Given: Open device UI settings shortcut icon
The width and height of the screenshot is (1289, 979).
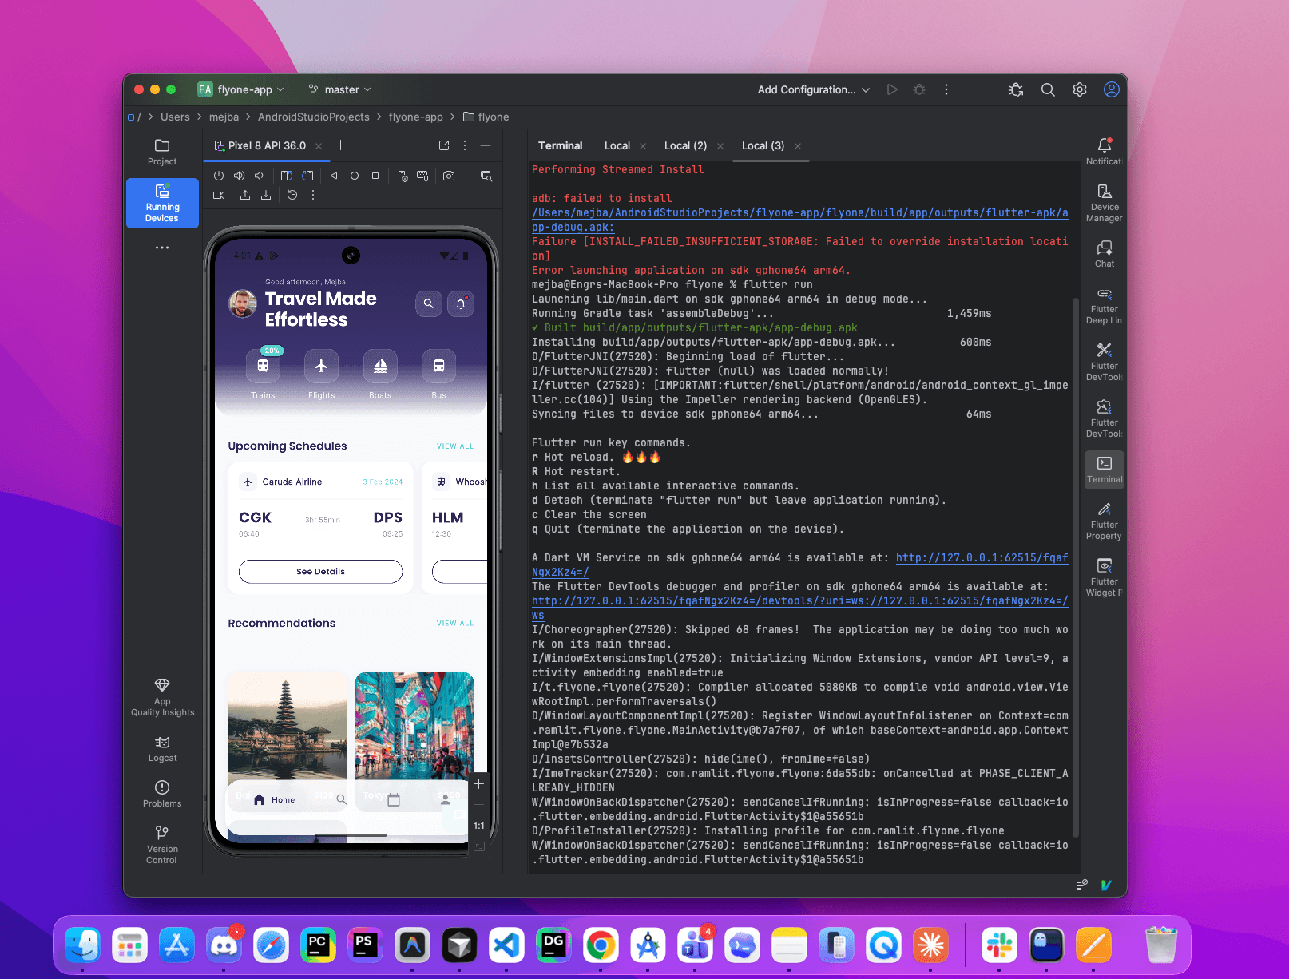Looking at the screenshot, I should [403, 176].
